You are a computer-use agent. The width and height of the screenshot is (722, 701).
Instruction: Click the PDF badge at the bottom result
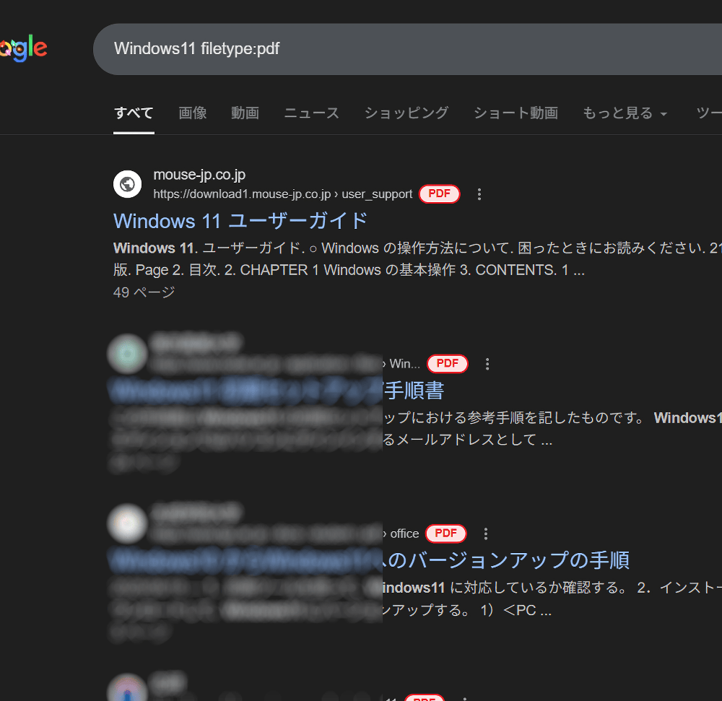tap(425, 697)
